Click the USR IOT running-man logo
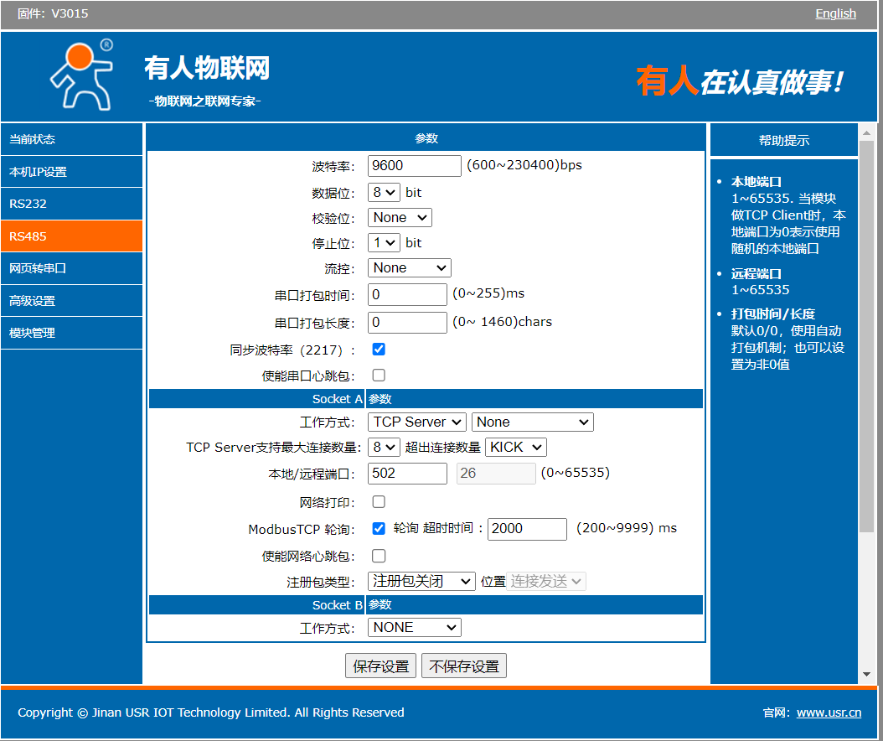Viewport: 883px width, 741px height. [x=82, y=75]
